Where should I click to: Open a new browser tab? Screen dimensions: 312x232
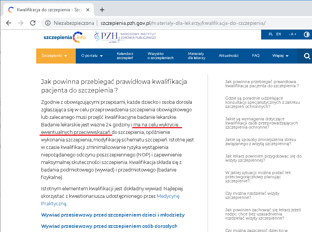102,9
